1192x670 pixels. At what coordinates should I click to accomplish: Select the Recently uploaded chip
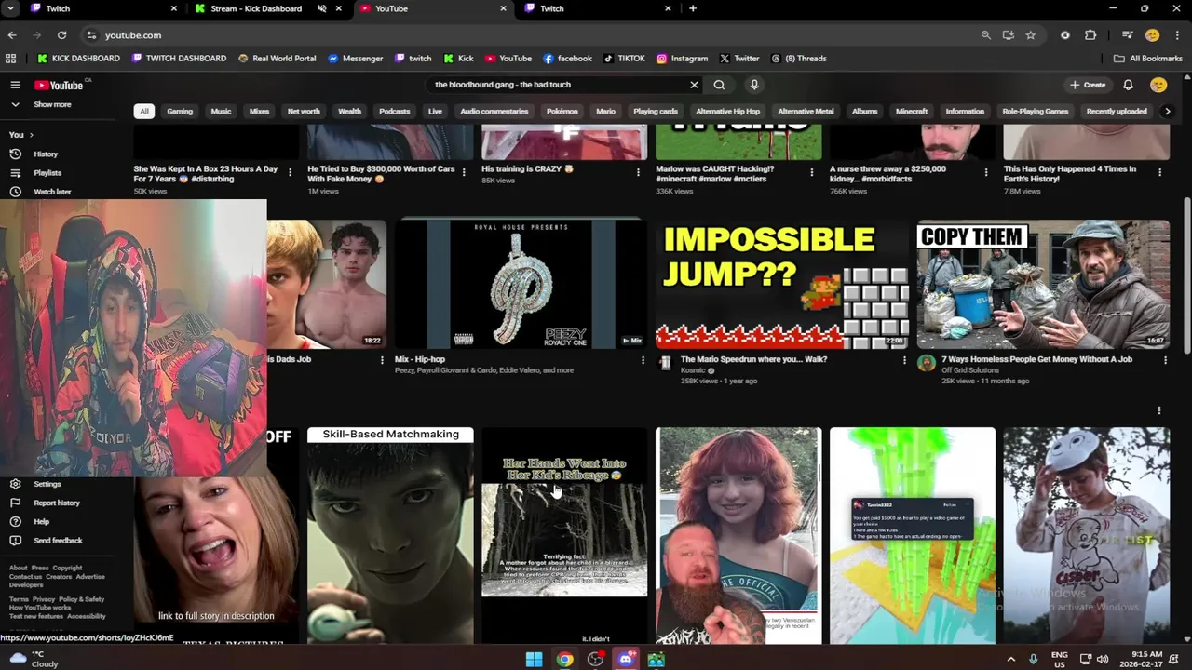1116,112
